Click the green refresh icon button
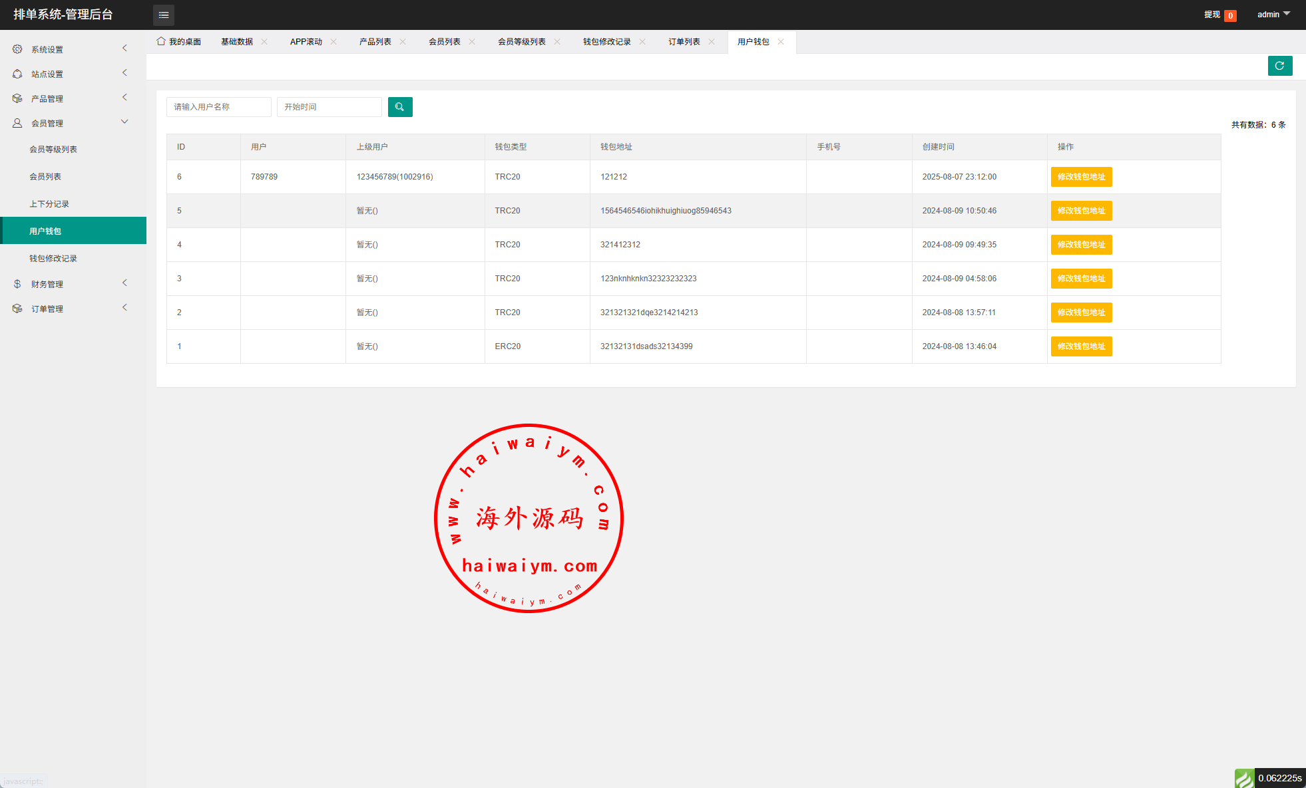 click(1279, 66)
